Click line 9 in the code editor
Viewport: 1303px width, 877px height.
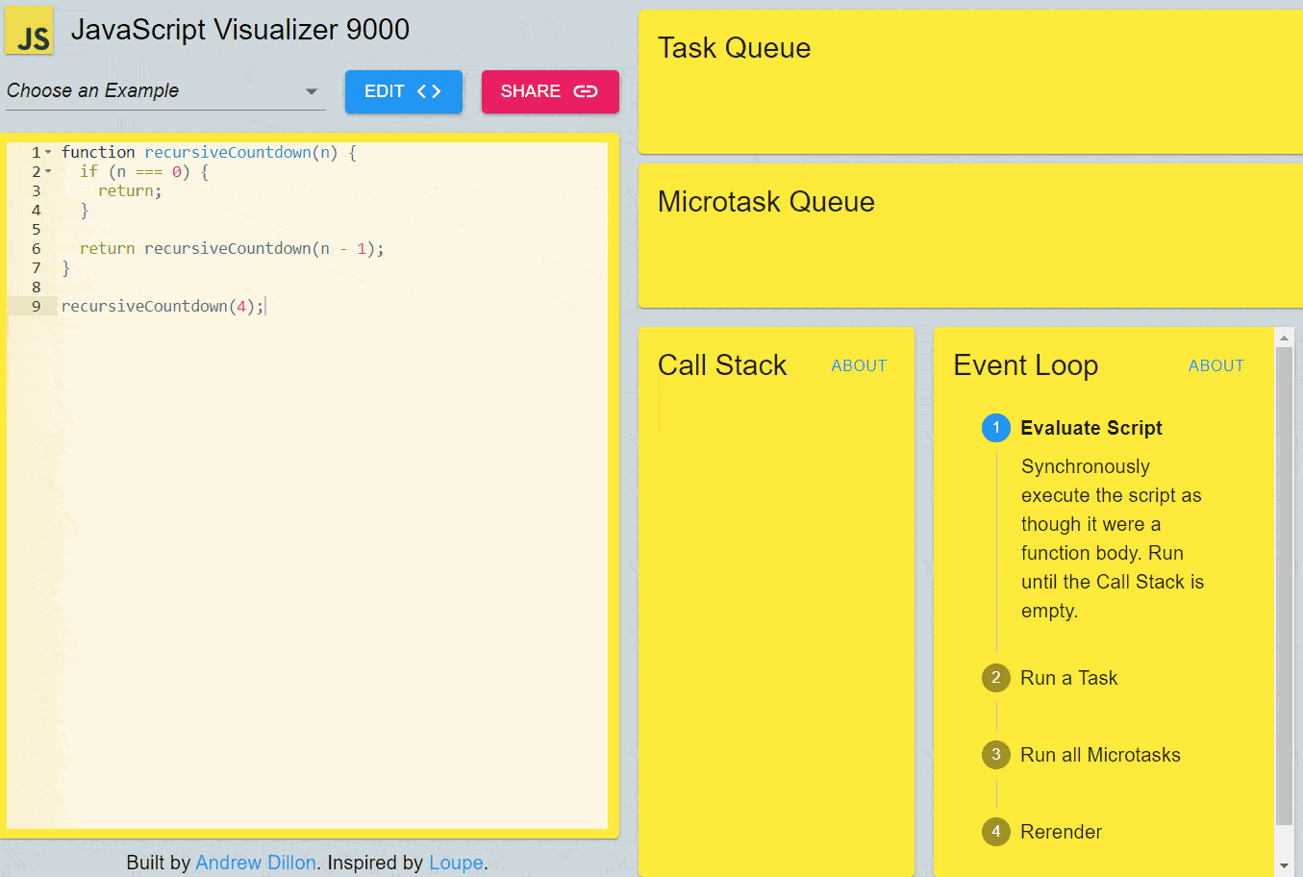[x=162, y=305]
